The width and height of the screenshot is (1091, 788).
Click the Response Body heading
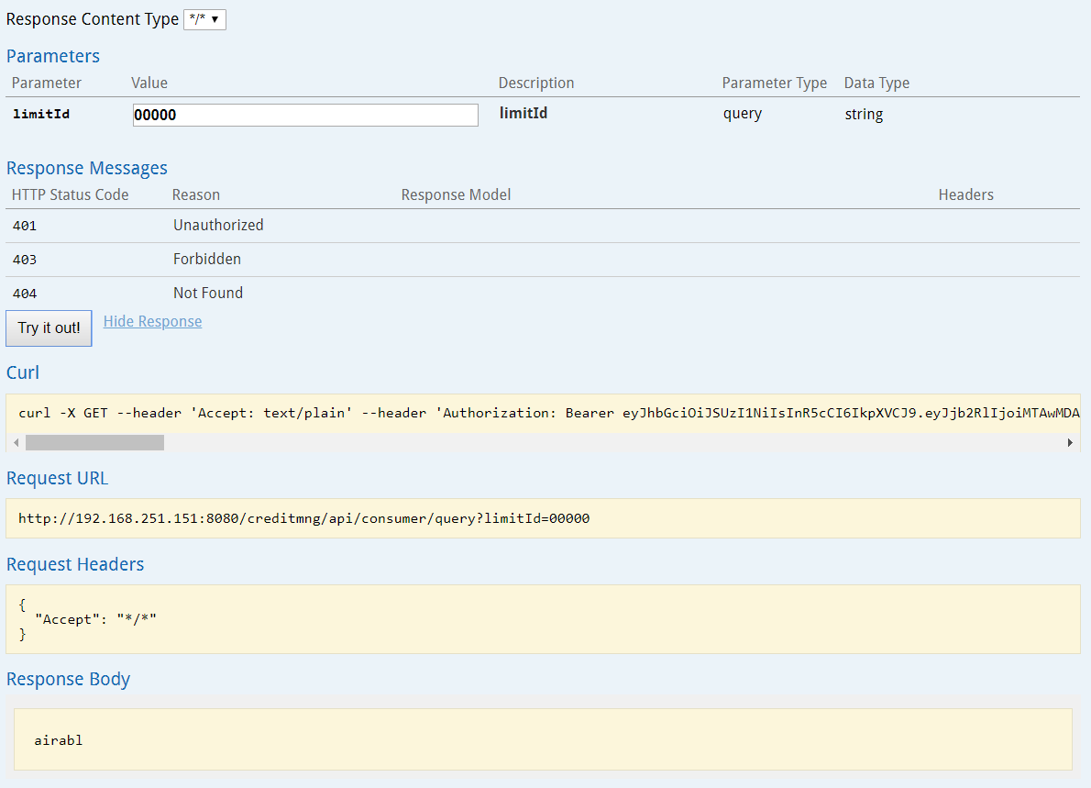click(x=68, y=679)
